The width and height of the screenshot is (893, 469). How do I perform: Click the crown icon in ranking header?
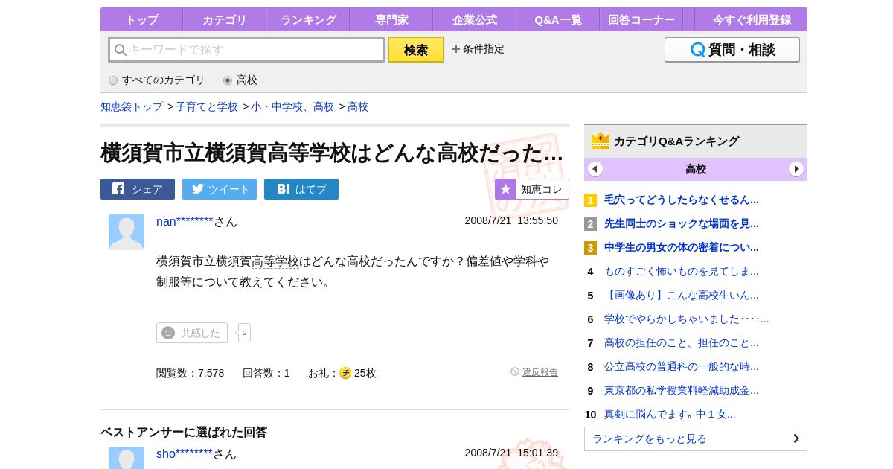click(x=601, y=141)
